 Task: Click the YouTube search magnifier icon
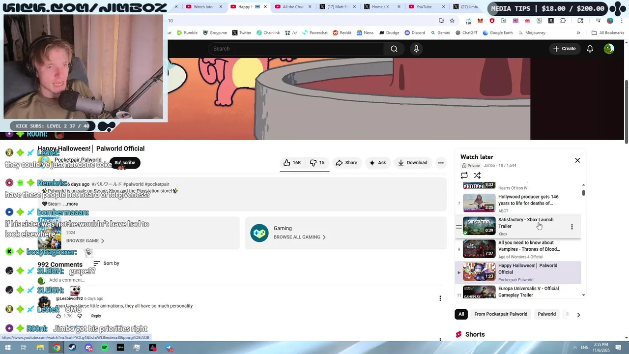394,49
